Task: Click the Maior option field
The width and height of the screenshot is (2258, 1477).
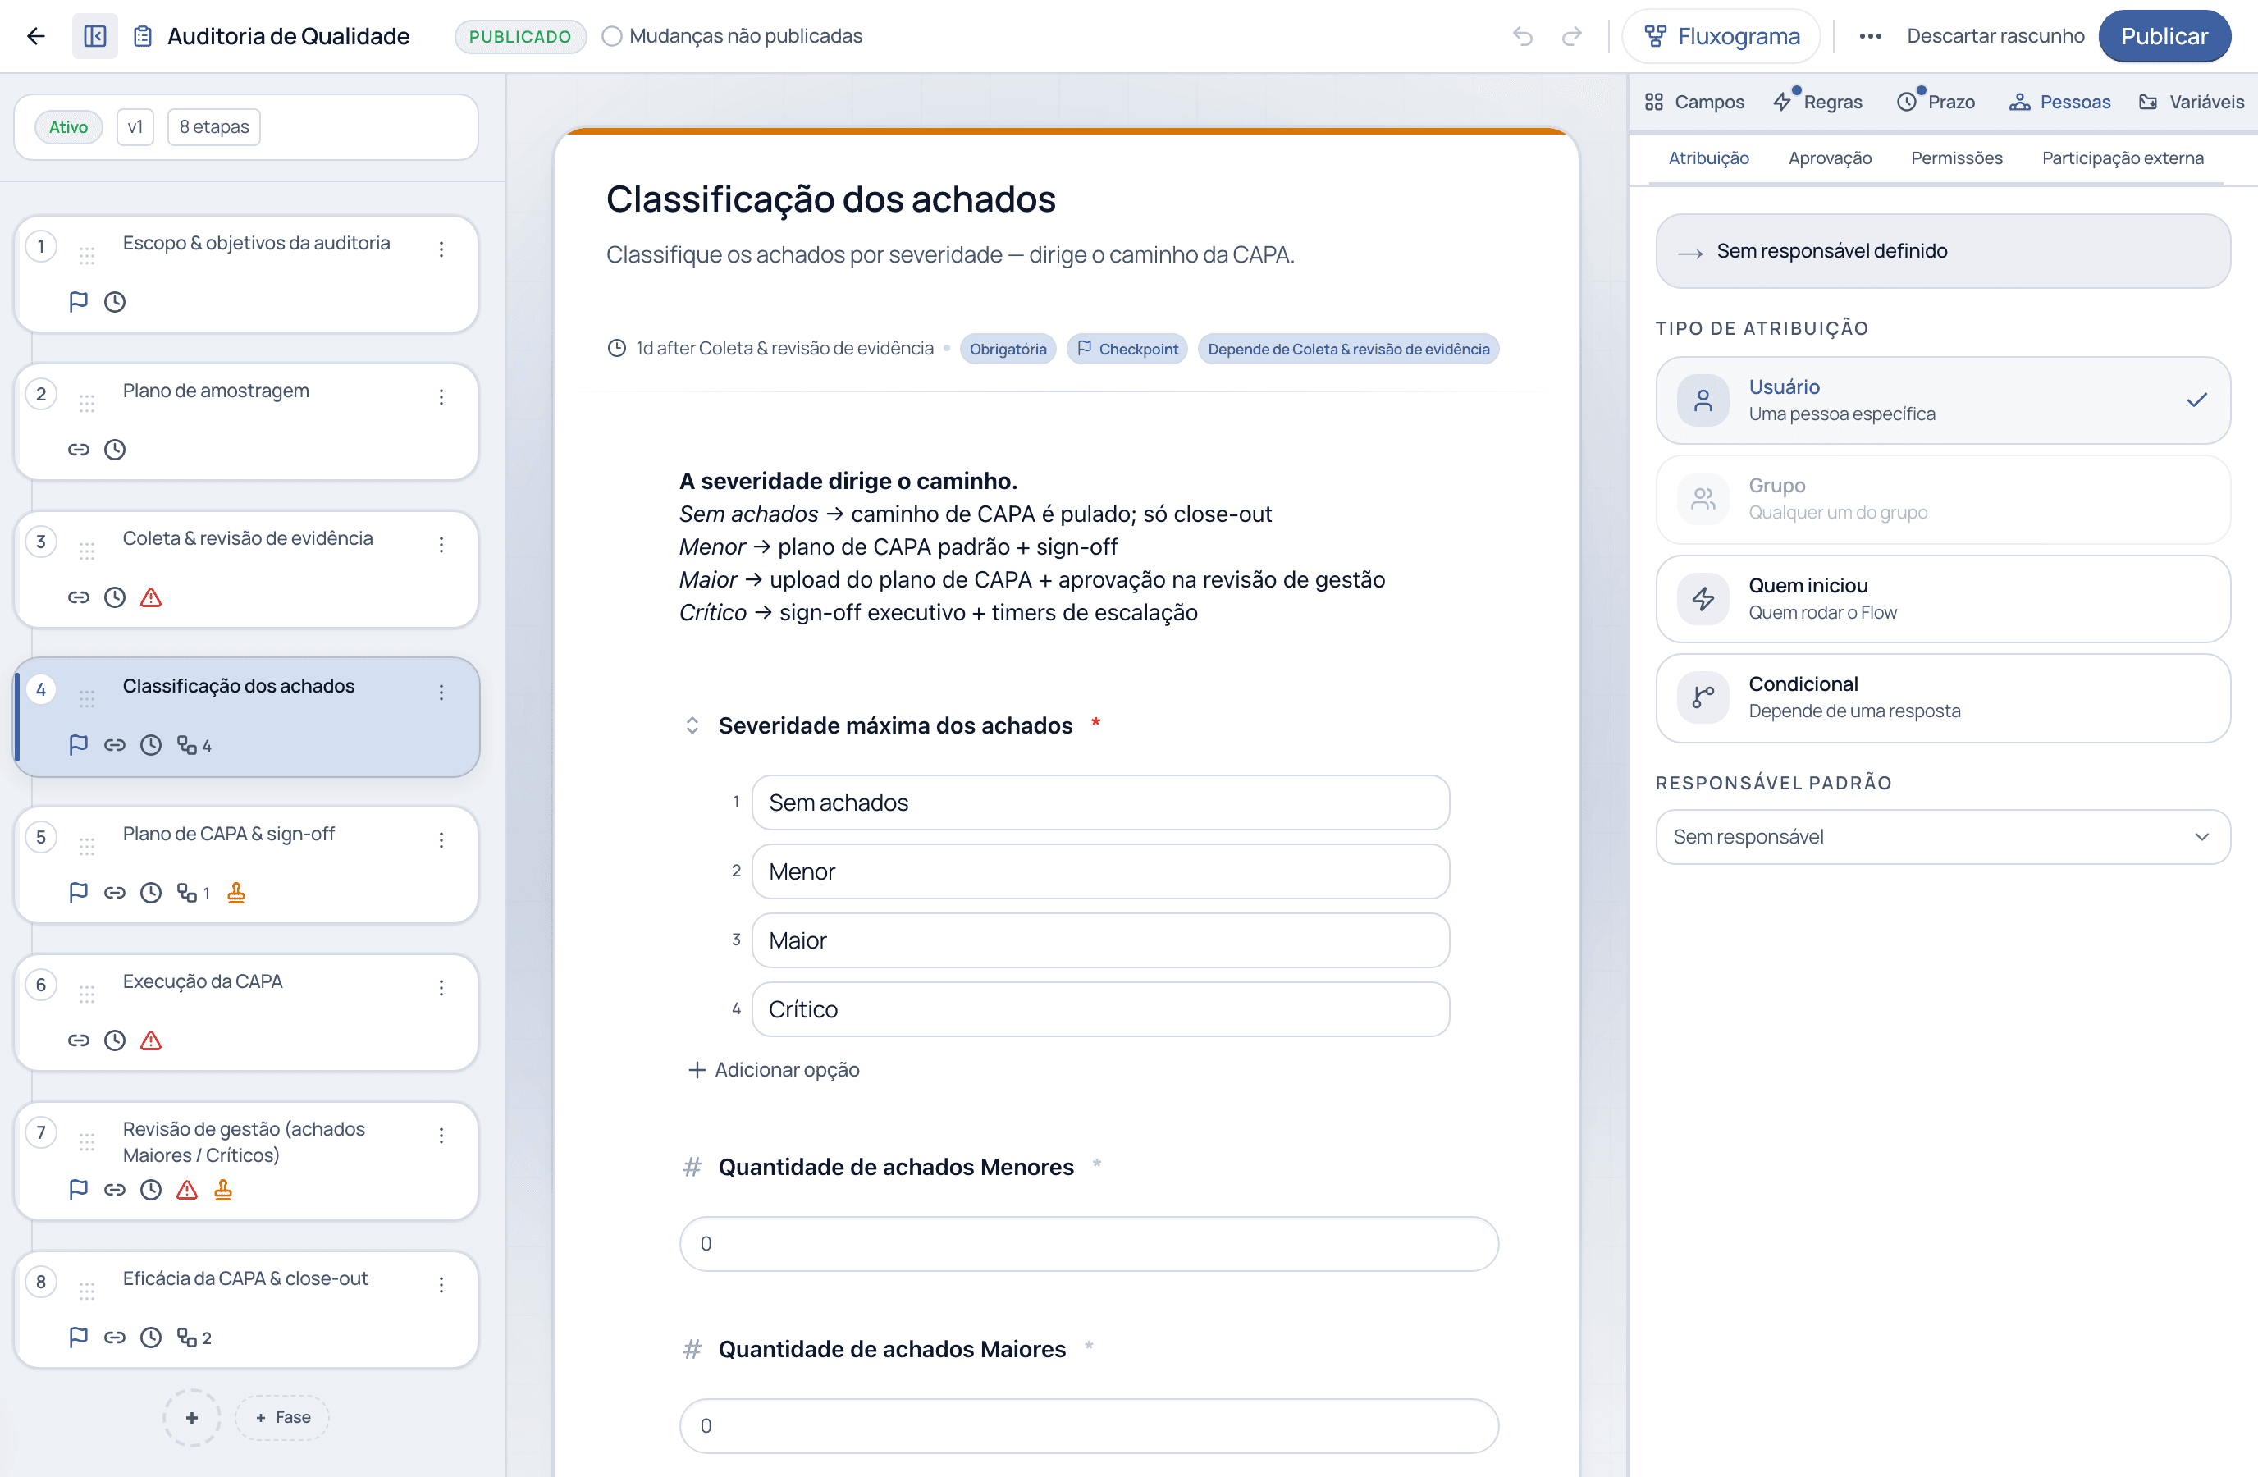Action: pyautogui.click(x=1100, y=940)
